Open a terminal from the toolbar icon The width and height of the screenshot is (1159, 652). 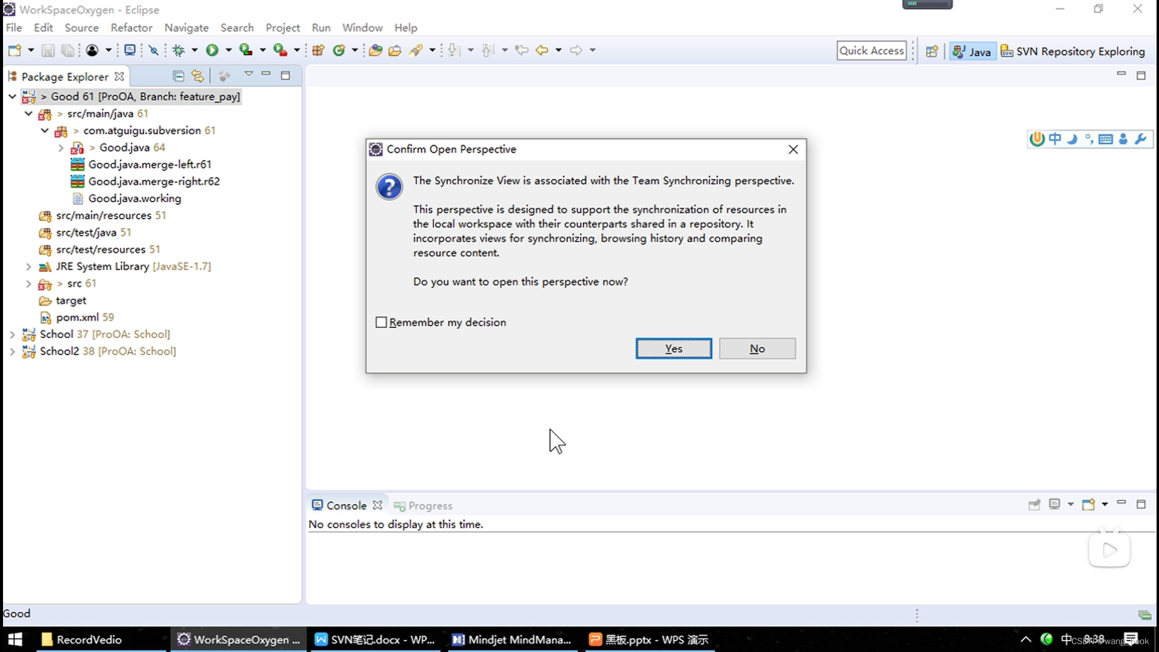(x=129, y=50)
